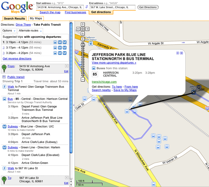The width and height of the screenshot is (209, 187).
Task: Pan the map up with arrow
Action: click(83, 24)
